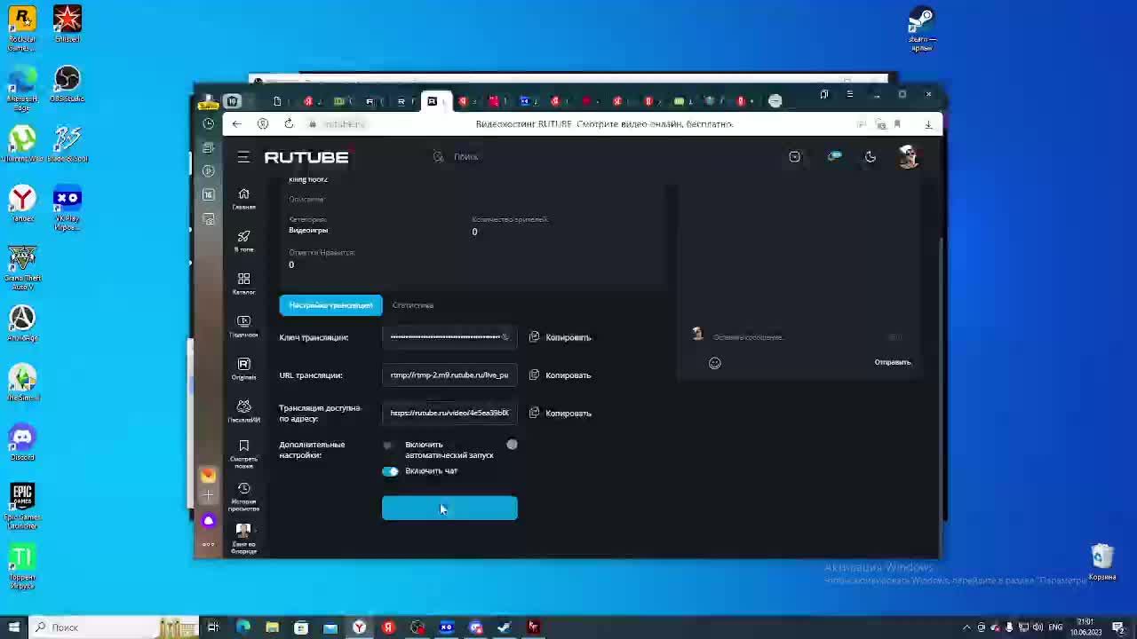
Task: Click the RUTUBE logo
Action: coord(306,157)
